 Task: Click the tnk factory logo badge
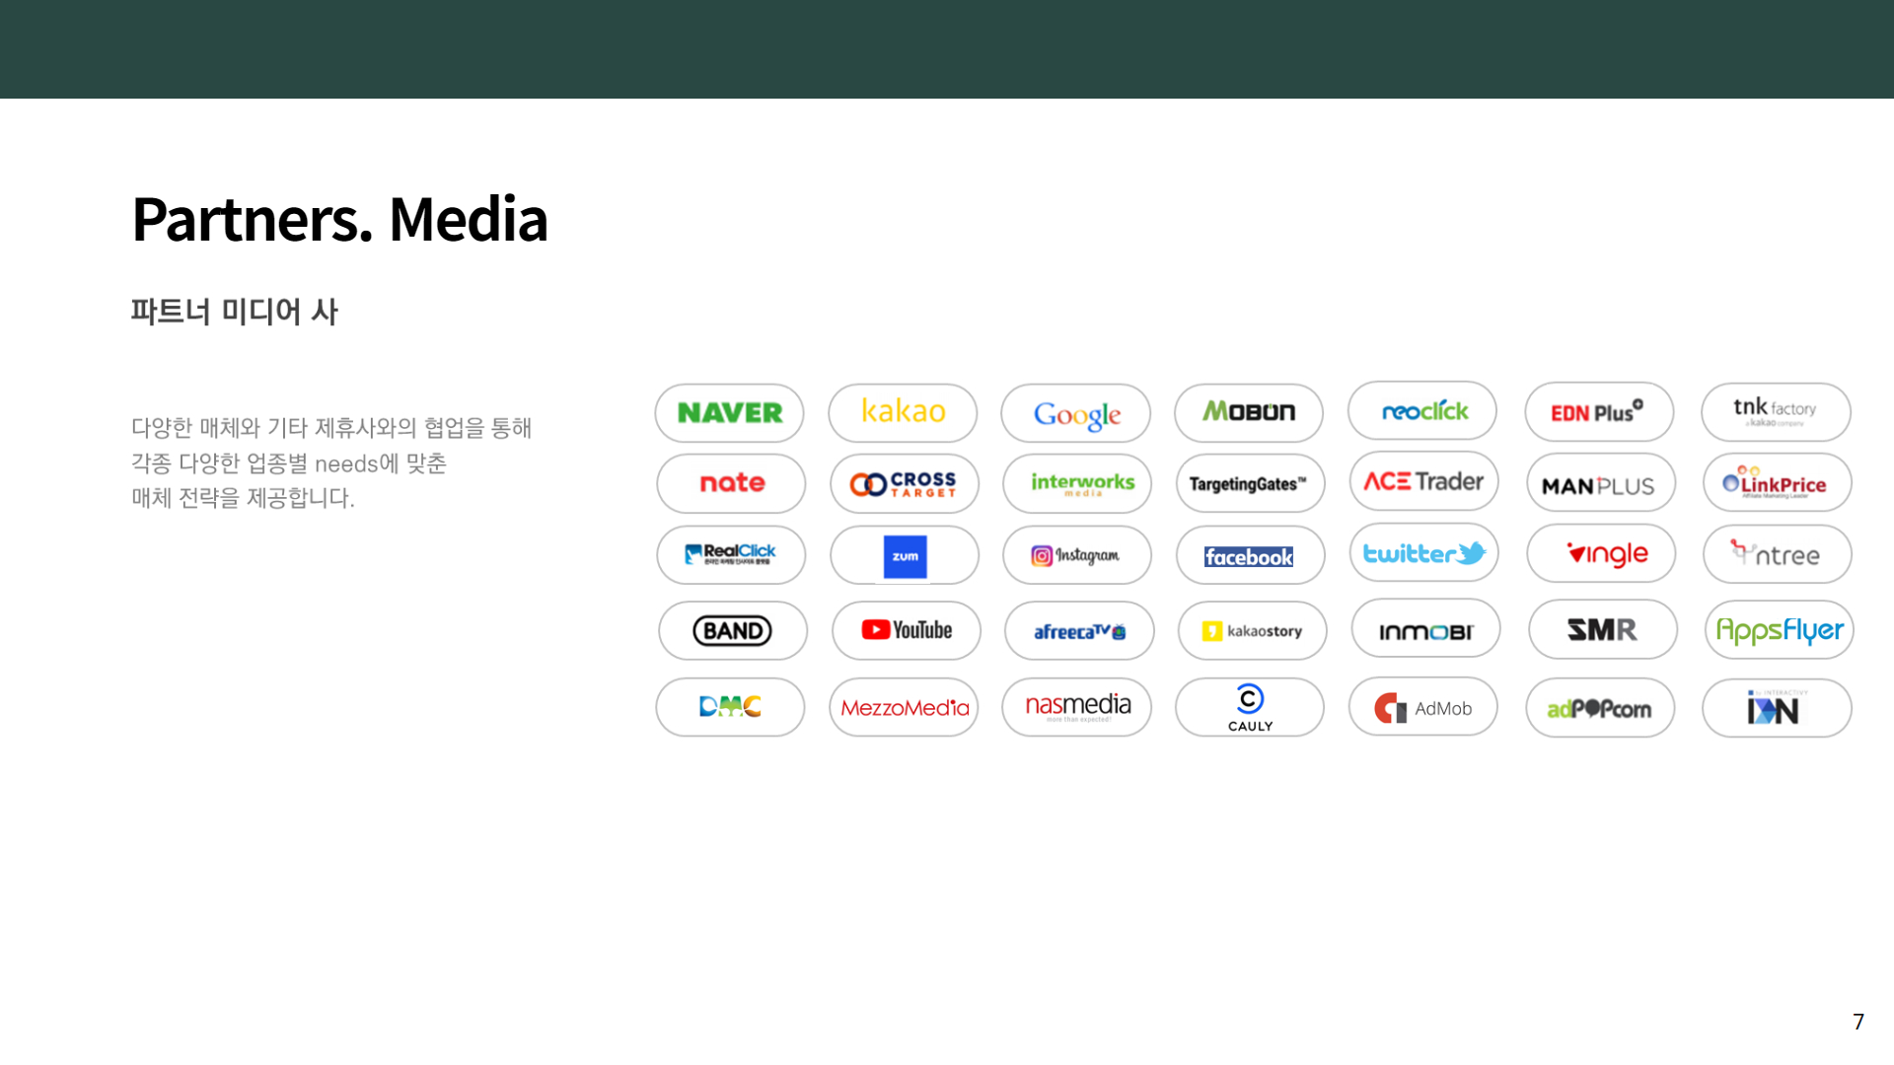point(1776,412)
